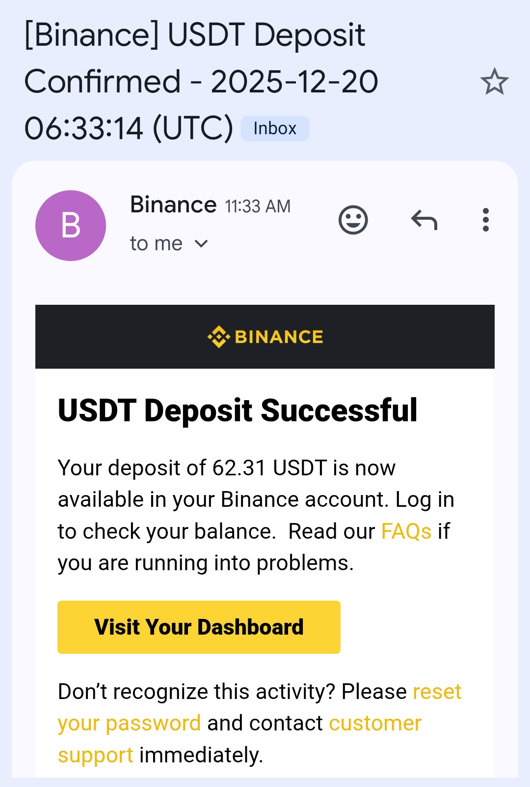Click the Binance diamond logo icon

[218, 337]
